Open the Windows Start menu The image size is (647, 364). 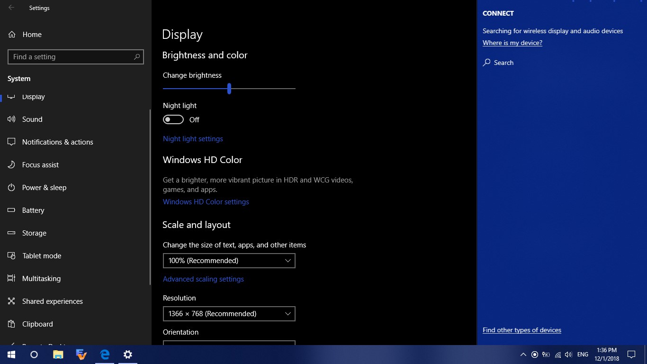pyautogui.click(x=11, y=355)
